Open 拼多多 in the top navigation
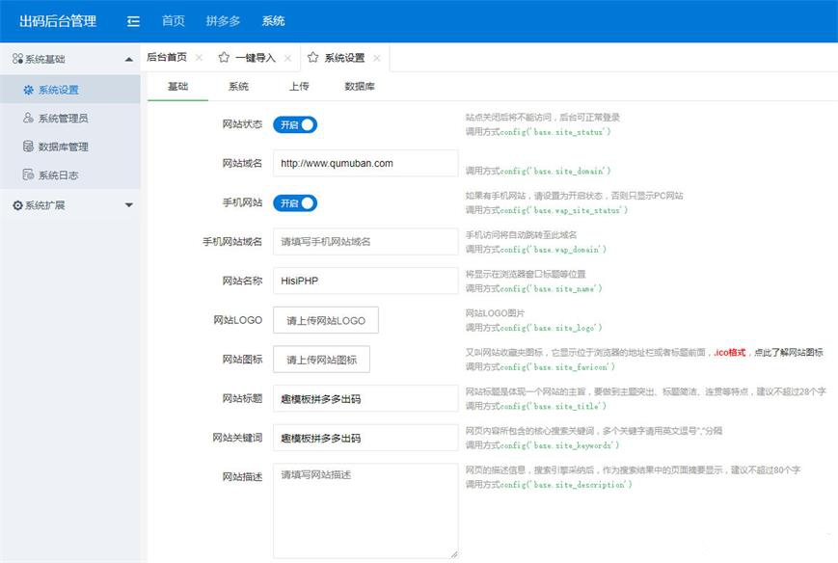The height and width of the screenshot is (563, 838). pyautogui.click(x=223, y=21)
